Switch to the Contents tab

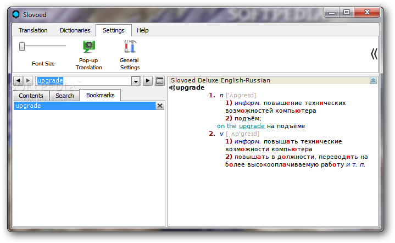(x=31, y=96)
